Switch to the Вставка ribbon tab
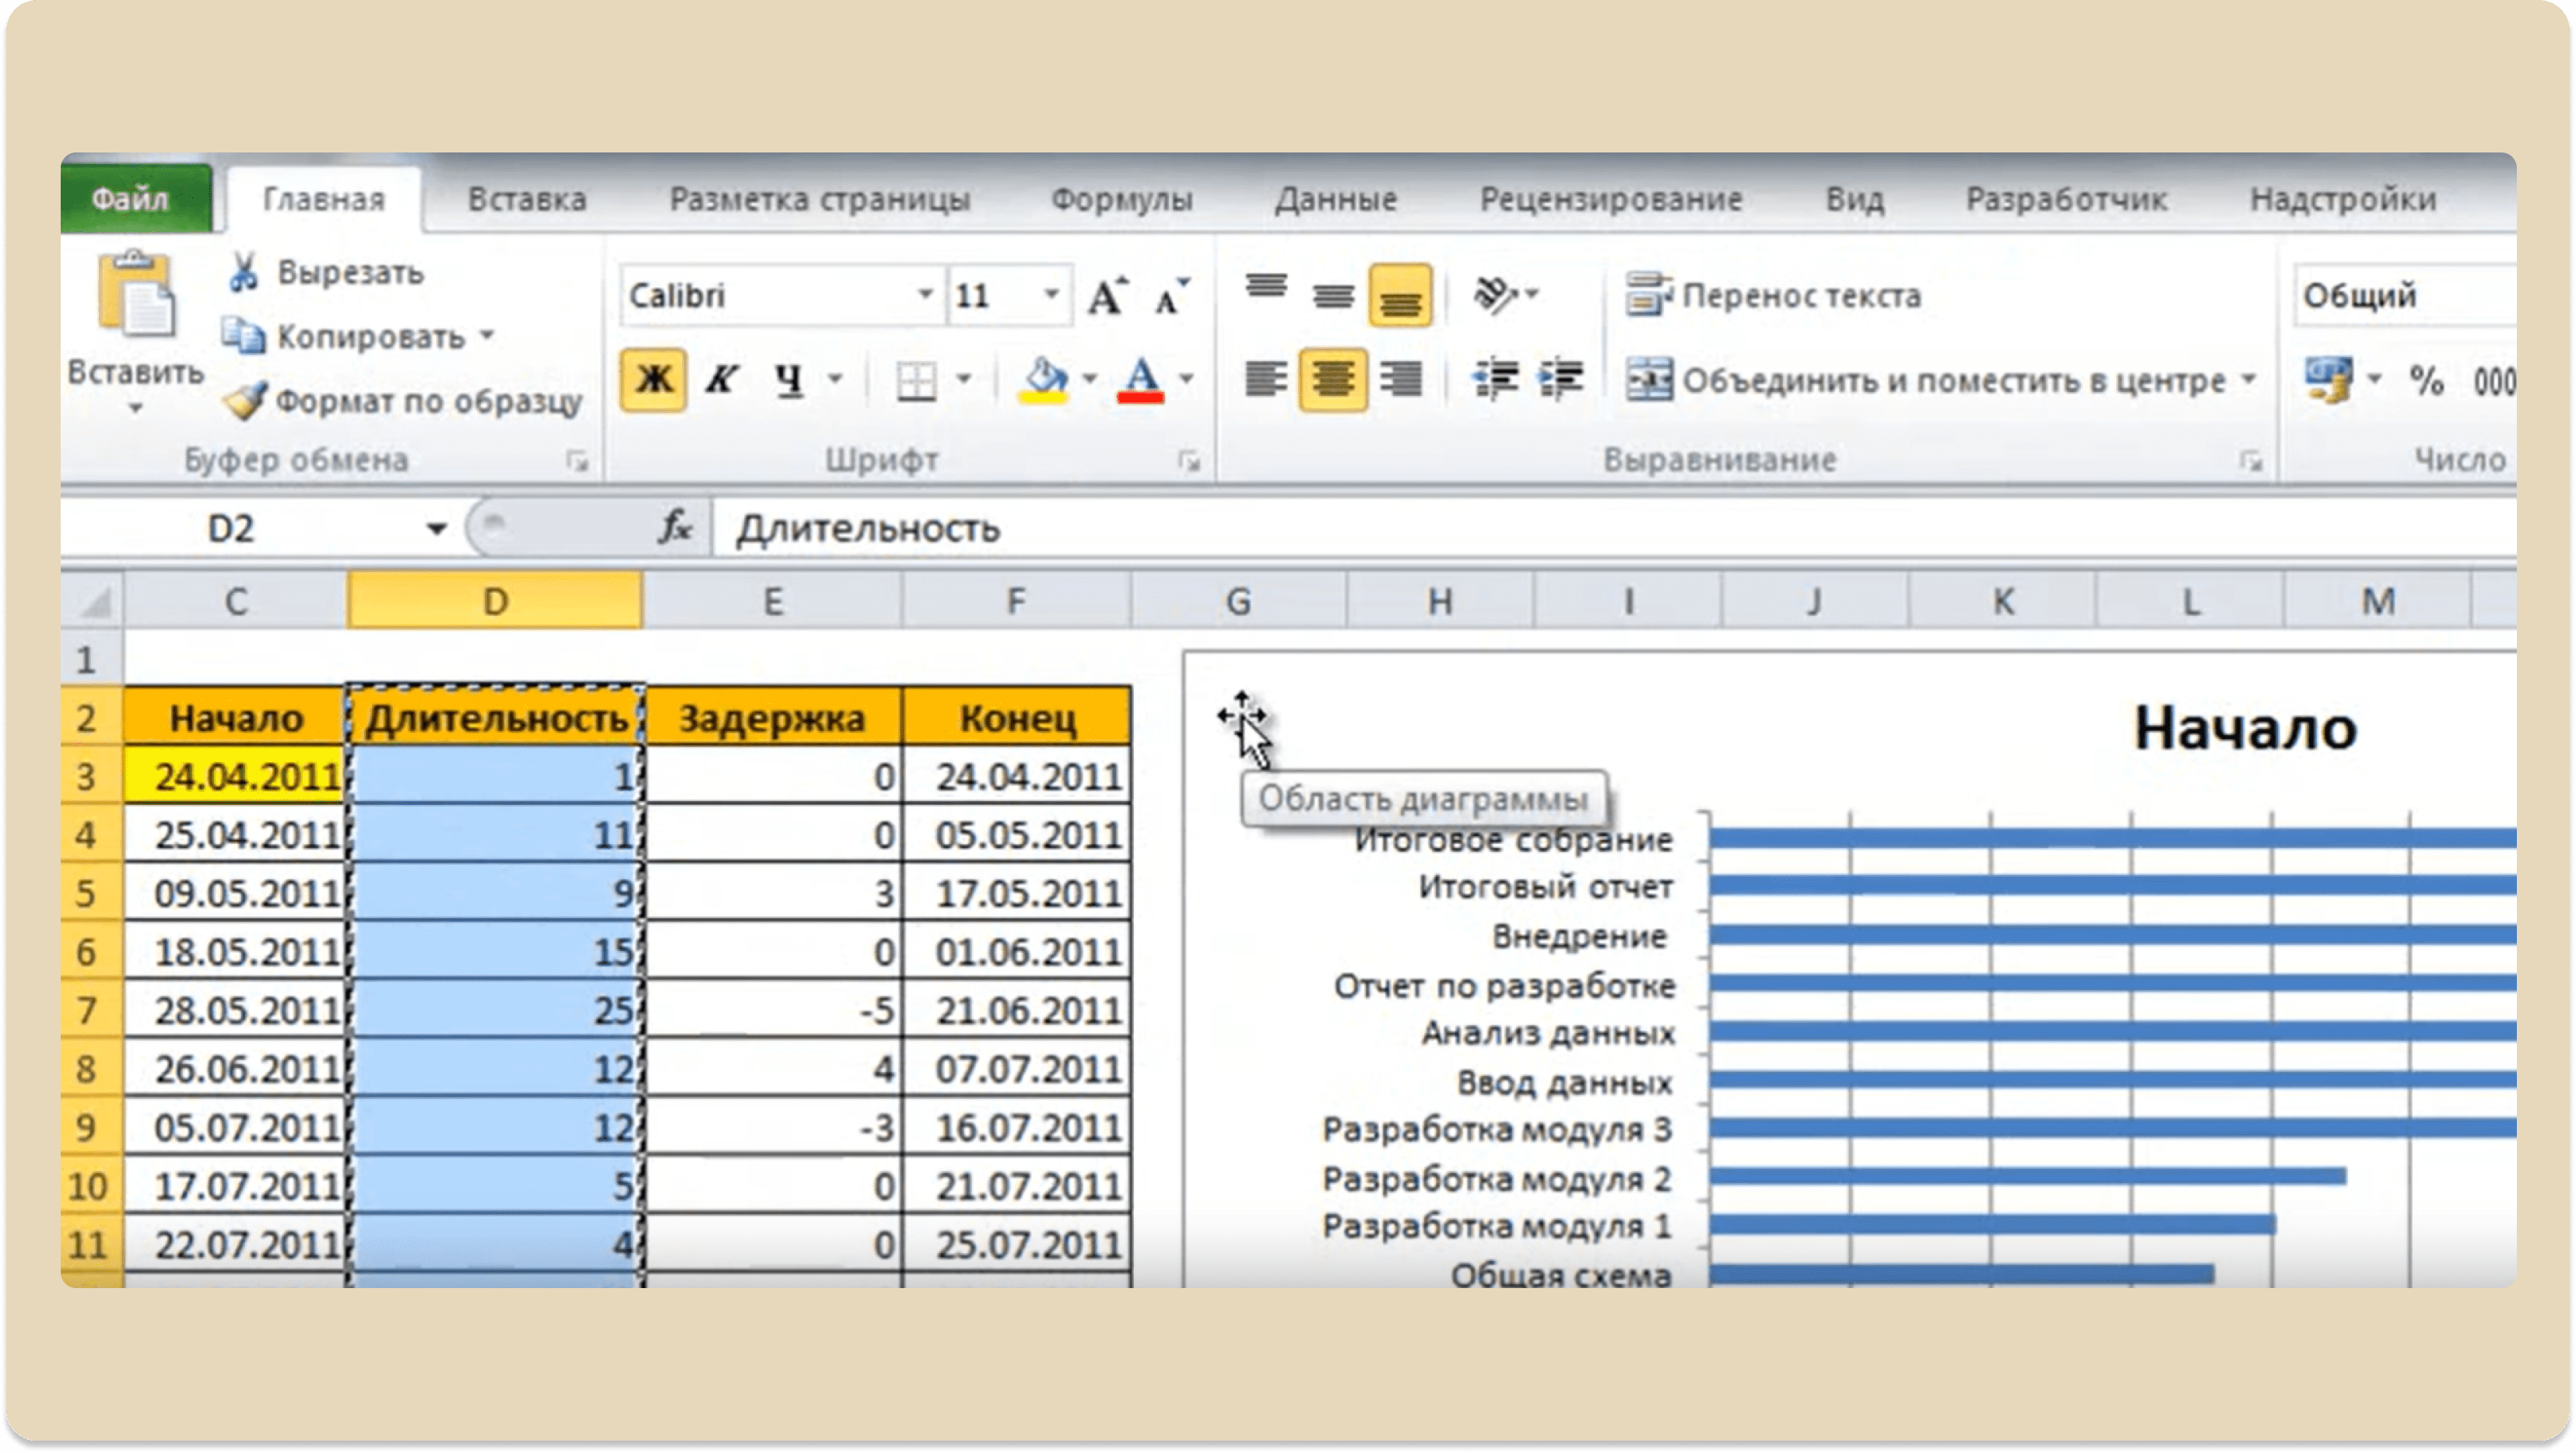Screen dimensions: 2576x1453 [528, 199]
